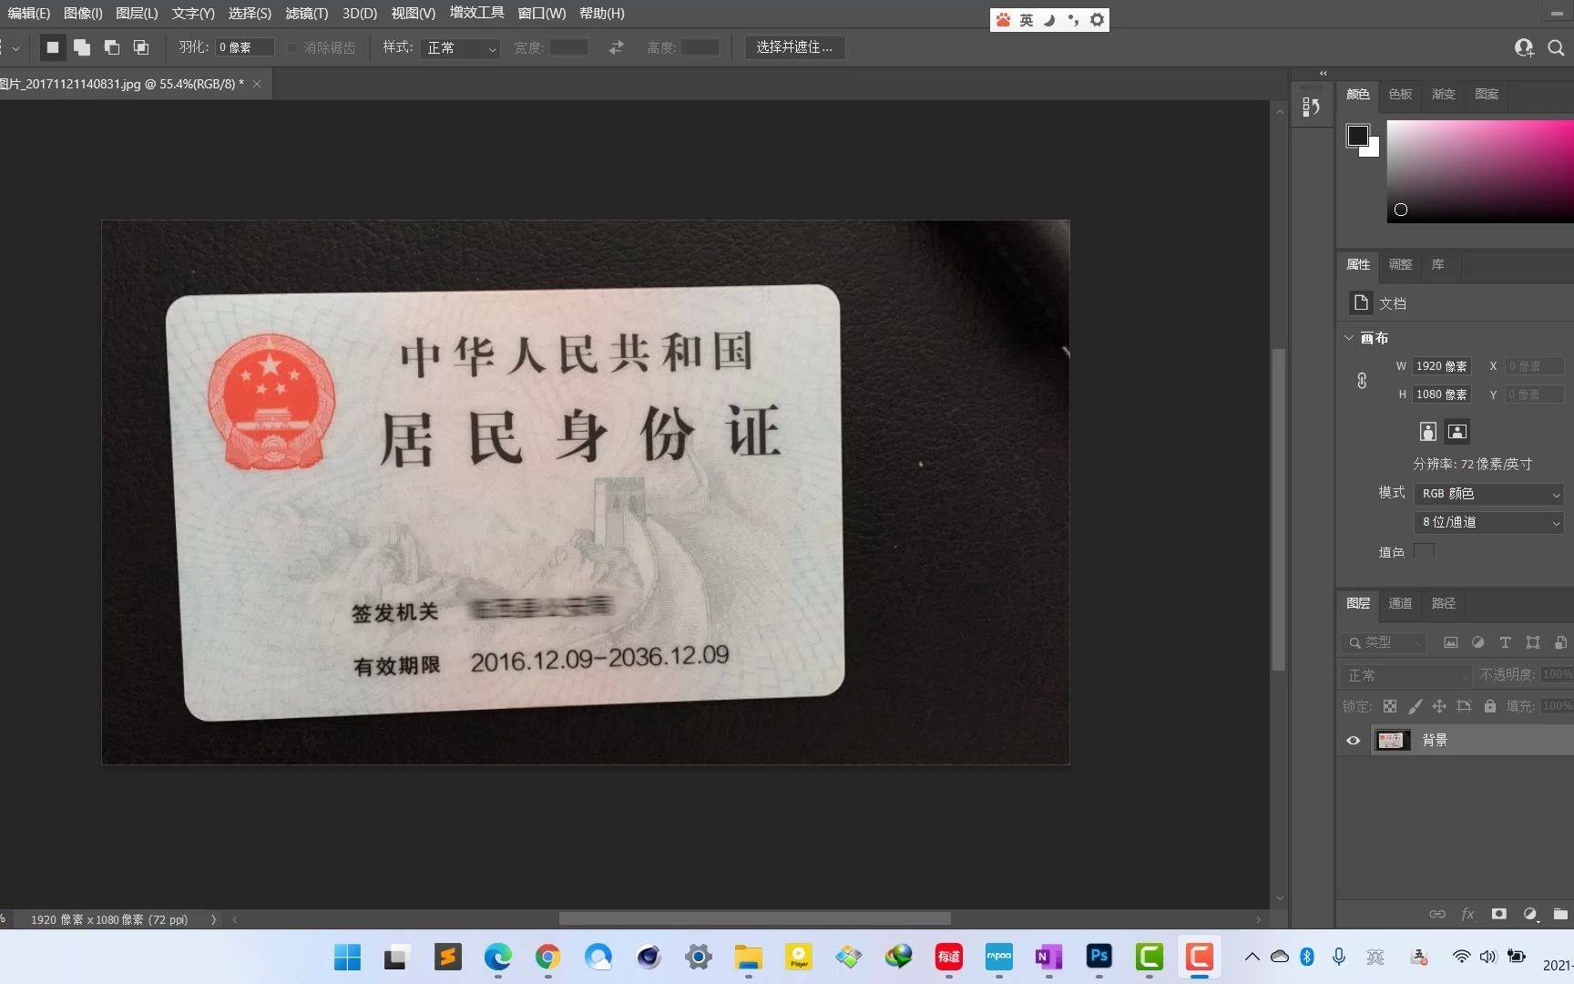Click the canvas width W field
The image size is (1574, 984).
1441,366
